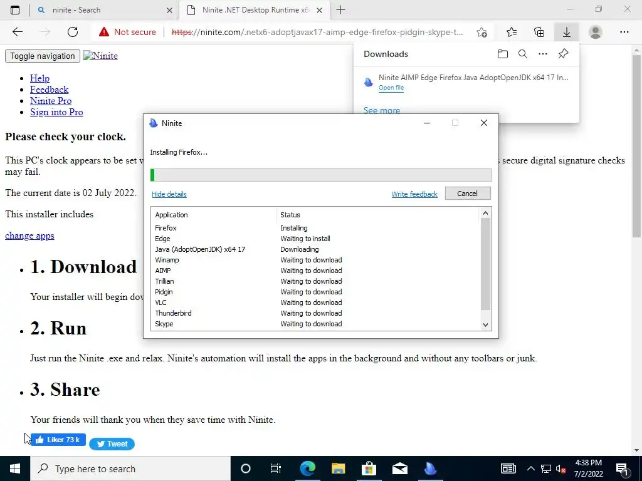
Task: Select the Java (AdoptOpenJDK) x64 17 row
Action: (x=315, y=249)
